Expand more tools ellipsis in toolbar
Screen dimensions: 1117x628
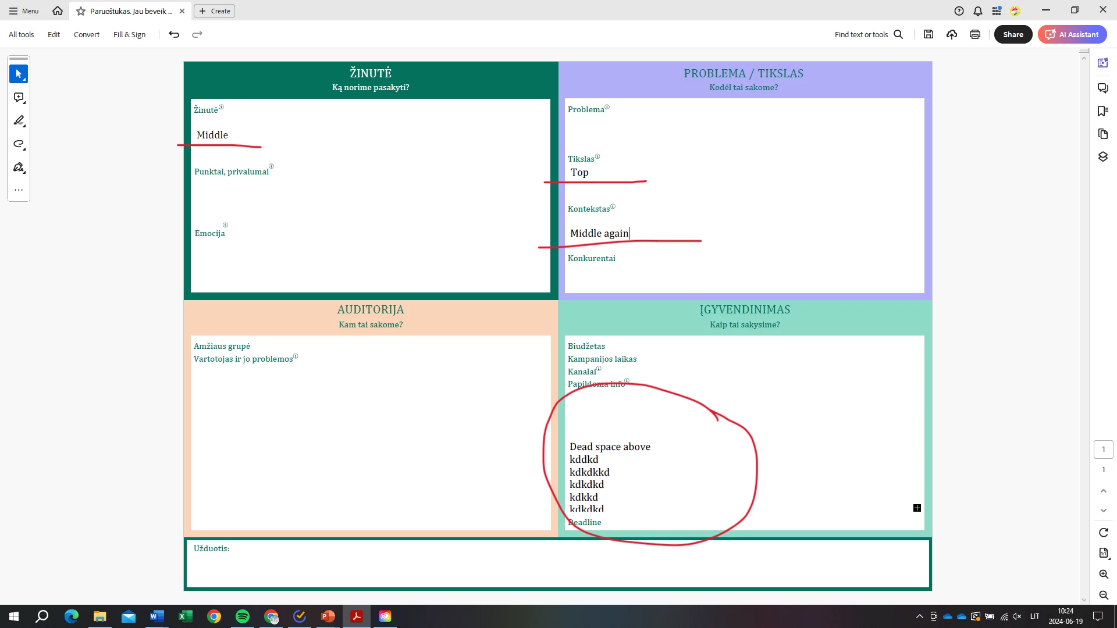tap(19, 190)
